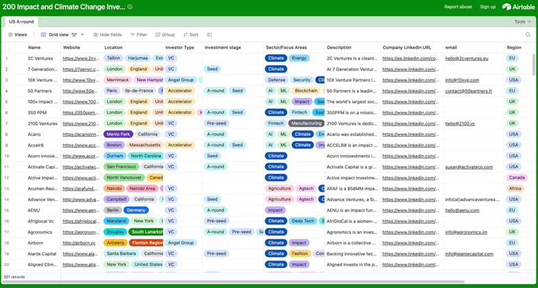Click the horizontal scrollbar at the bottom
The image size is (538, 288).
coord(233,281)
